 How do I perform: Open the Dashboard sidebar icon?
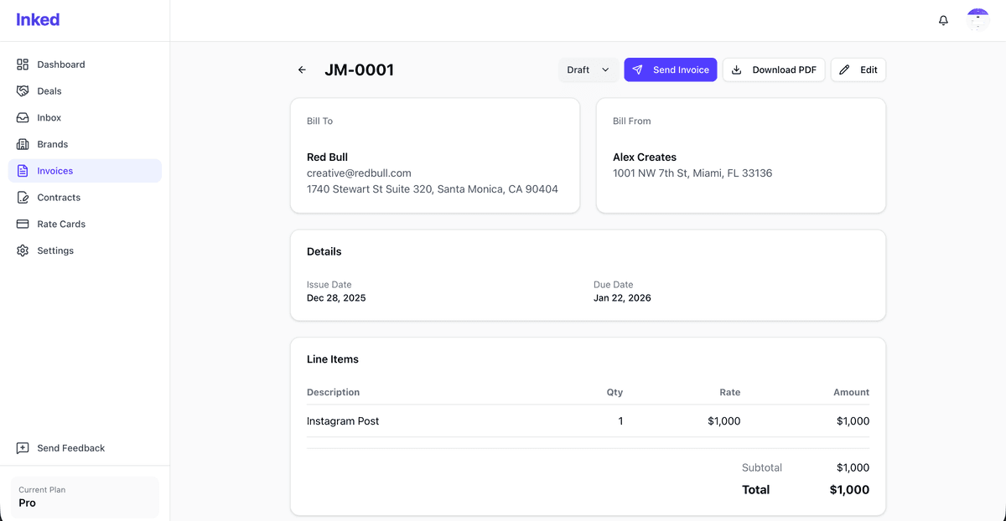pyautogui.click(x=23, y=64)
